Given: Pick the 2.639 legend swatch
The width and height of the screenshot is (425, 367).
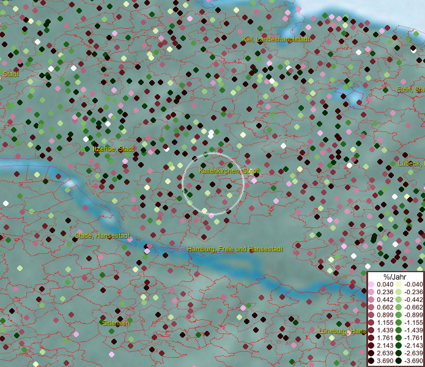Looking at the screenshot, I should point(371,353).
